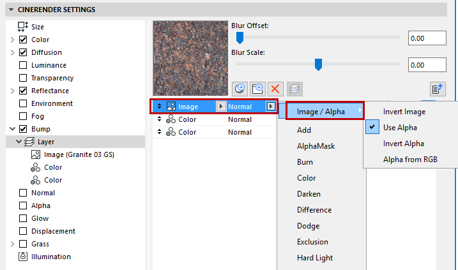The image size is (458, 270).
Task: Enable the Alpha channel checkbox
Action: [23, 206]
